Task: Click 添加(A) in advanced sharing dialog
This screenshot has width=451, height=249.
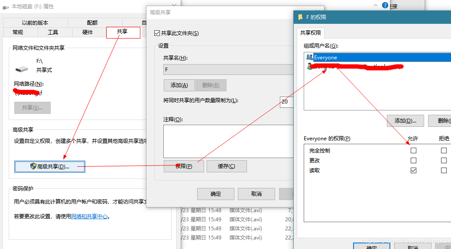Action: tap(179, 85)
